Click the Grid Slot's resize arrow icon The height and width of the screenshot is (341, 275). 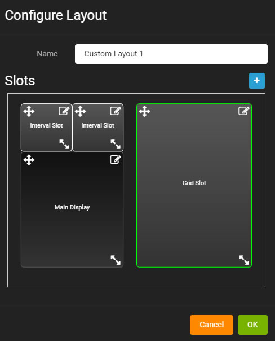244,260
